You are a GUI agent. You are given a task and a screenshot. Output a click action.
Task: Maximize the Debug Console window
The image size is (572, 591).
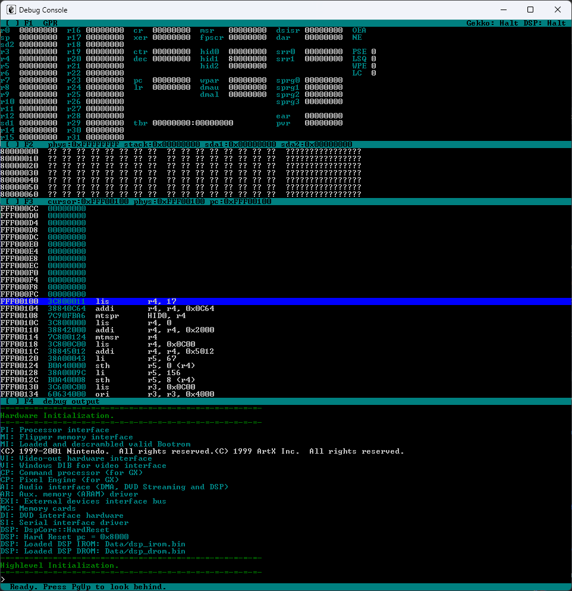pyautogui.click(x=530, y=10)
